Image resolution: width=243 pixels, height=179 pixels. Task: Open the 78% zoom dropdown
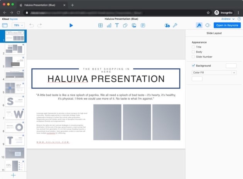pyautogui.click(x=18, y=25)
